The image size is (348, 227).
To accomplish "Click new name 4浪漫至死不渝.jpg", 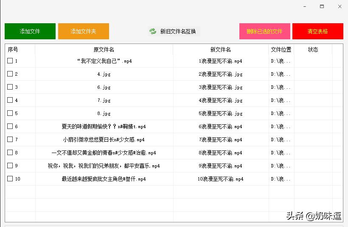I will [x=220, y=100].
